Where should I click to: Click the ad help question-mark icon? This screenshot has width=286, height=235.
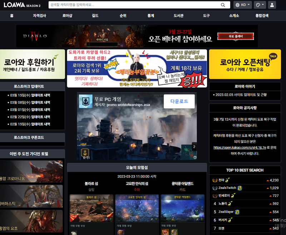[195, 157]
